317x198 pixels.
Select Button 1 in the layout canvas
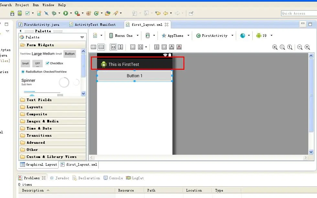tap(135, 76)
